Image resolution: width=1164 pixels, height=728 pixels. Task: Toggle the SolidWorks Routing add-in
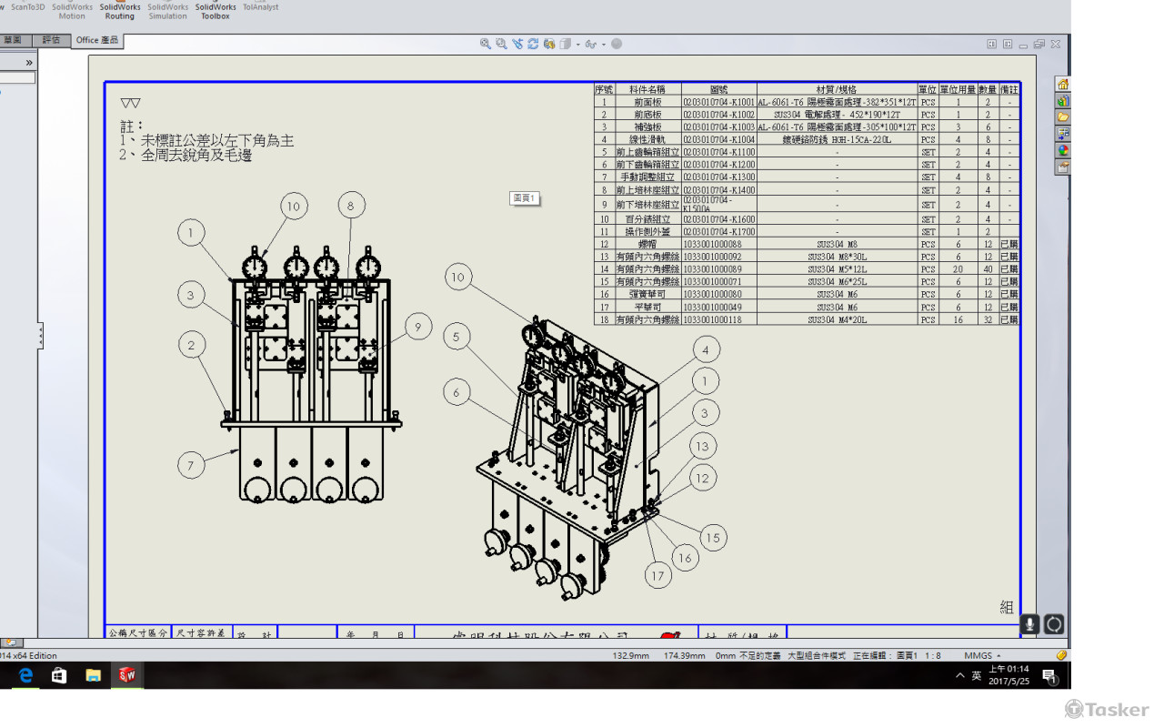pyautogui.click(x=119, y=11)
